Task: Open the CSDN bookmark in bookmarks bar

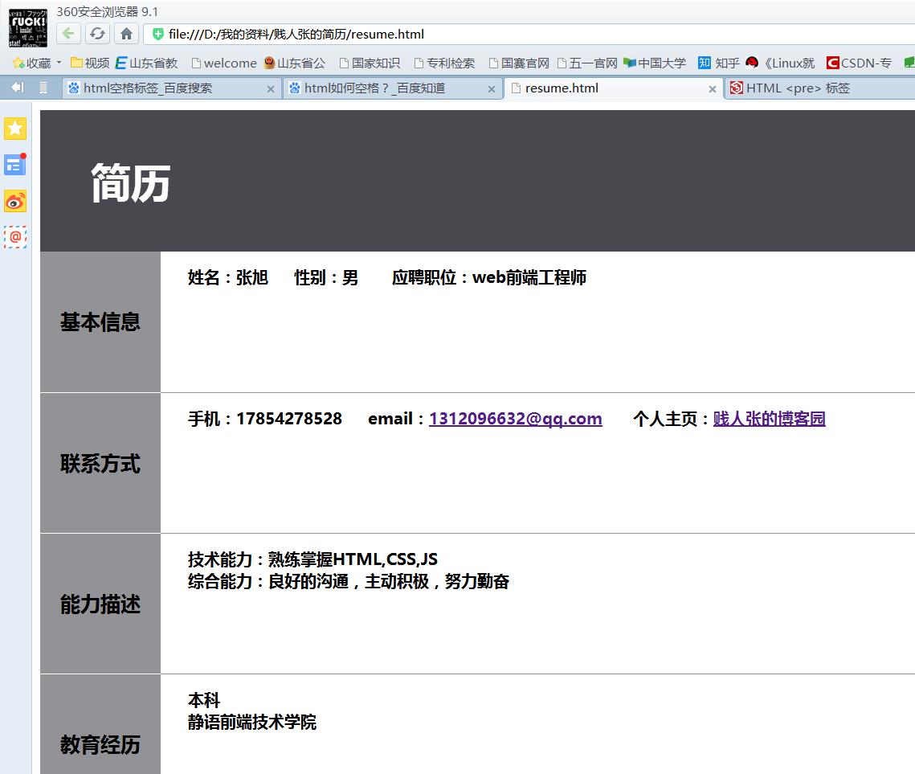Action: [x=859, y=63]
